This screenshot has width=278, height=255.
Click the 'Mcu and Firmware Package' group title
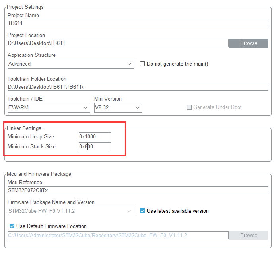[x=39, y=174]
